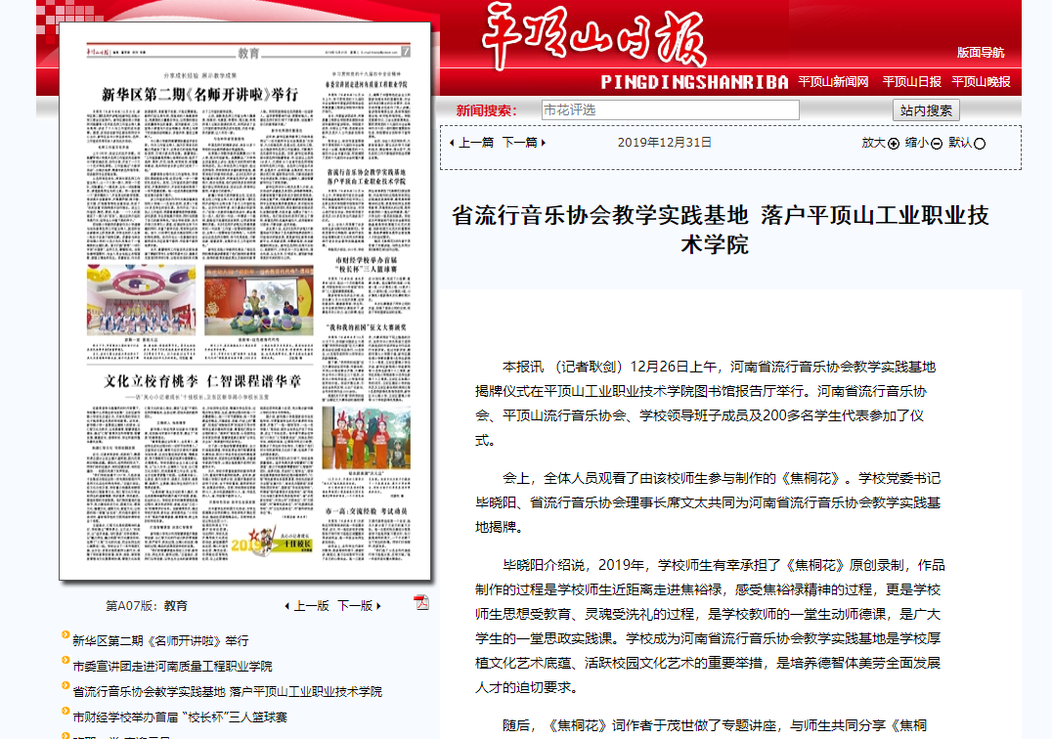Click the paragraph starting 毕晓阳介绍说，2019年
Image resolution: width=1052 pixels, height=739 pixels.
(710, 626)
